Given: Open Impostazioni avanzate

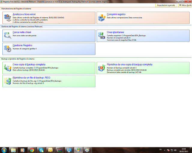Looking at the screenshot, I should point(166,5).
